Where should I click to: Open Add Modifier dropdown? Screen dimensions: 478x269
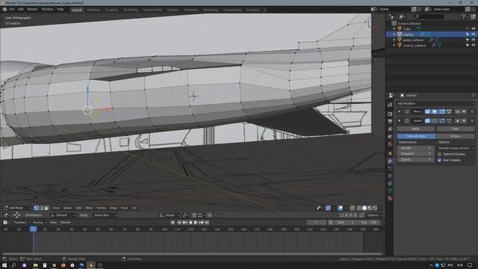[435, 104]
